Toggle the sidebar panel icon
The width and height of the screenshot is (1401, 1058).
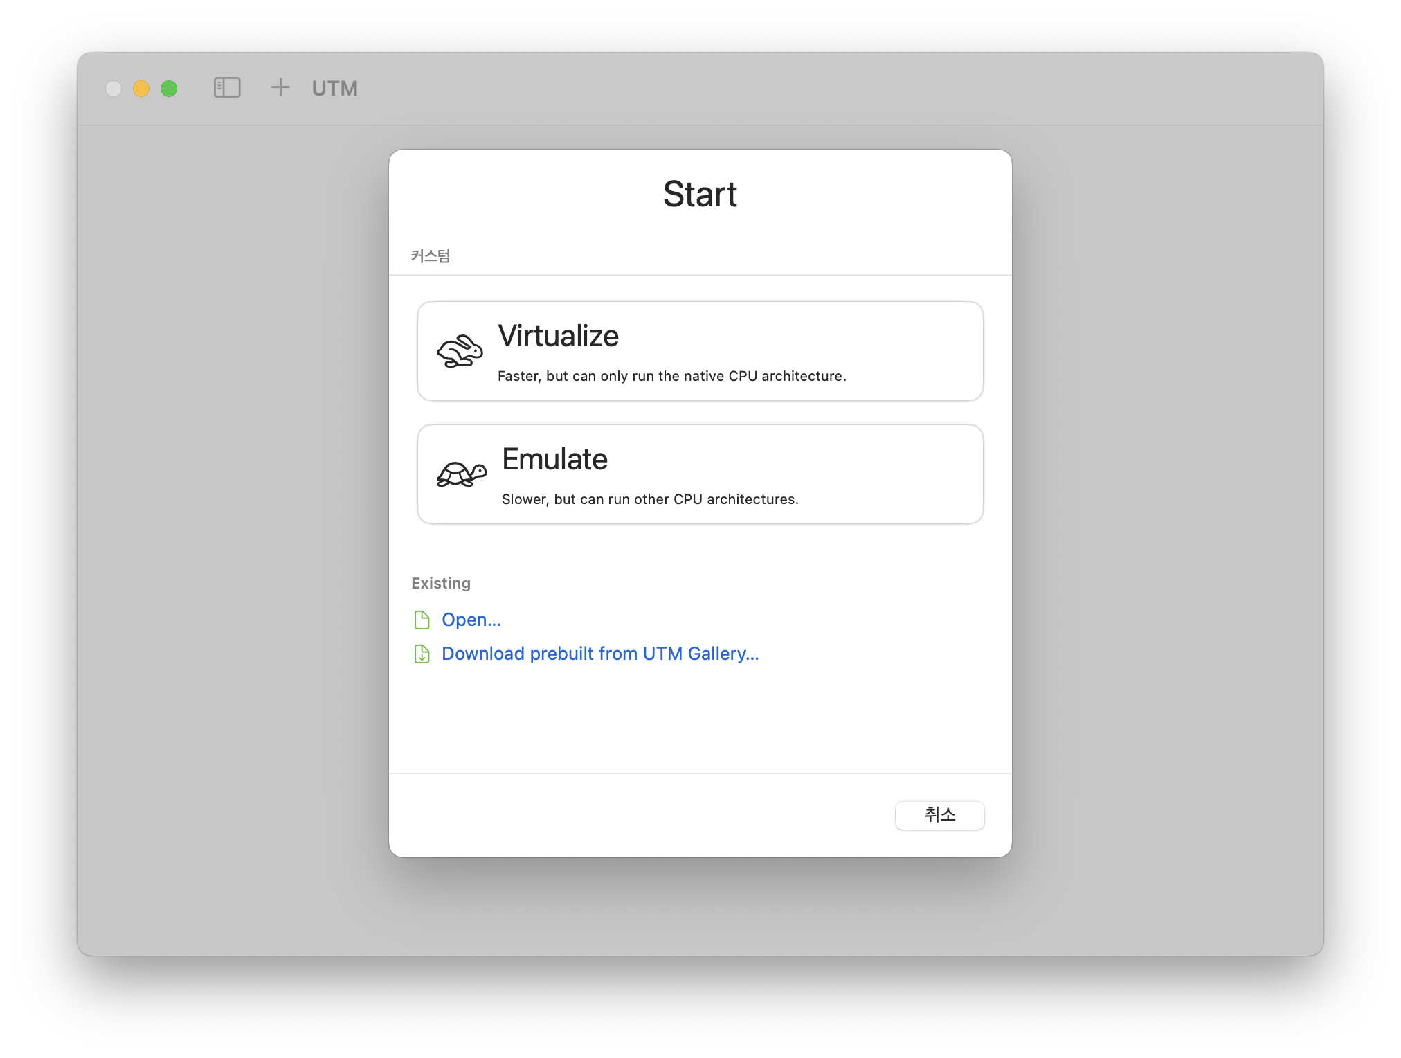[227, 88]
